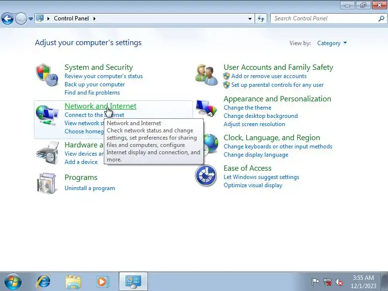Open the recent pages dropdown arrow

click(x=31, y=18)
